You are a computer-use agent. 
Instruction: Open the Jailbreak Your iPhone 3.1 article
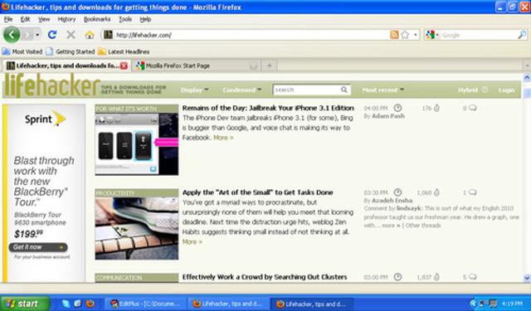[x=268, y=108]
